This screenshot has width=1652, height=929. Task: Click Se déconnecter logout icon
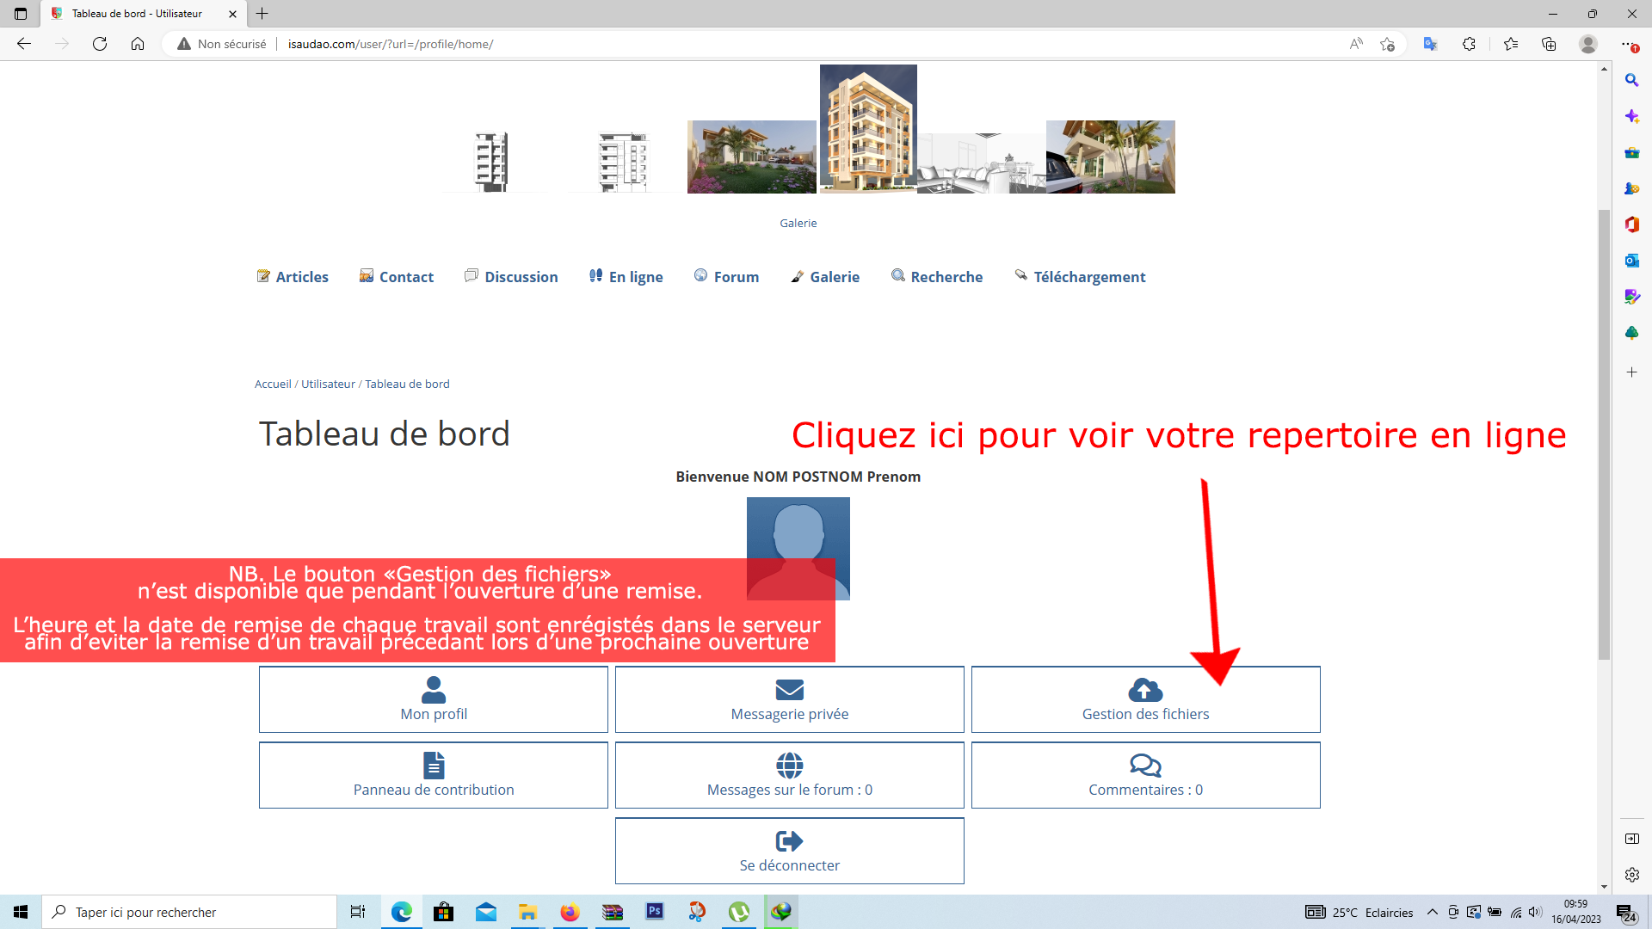[x=789, y=840]
